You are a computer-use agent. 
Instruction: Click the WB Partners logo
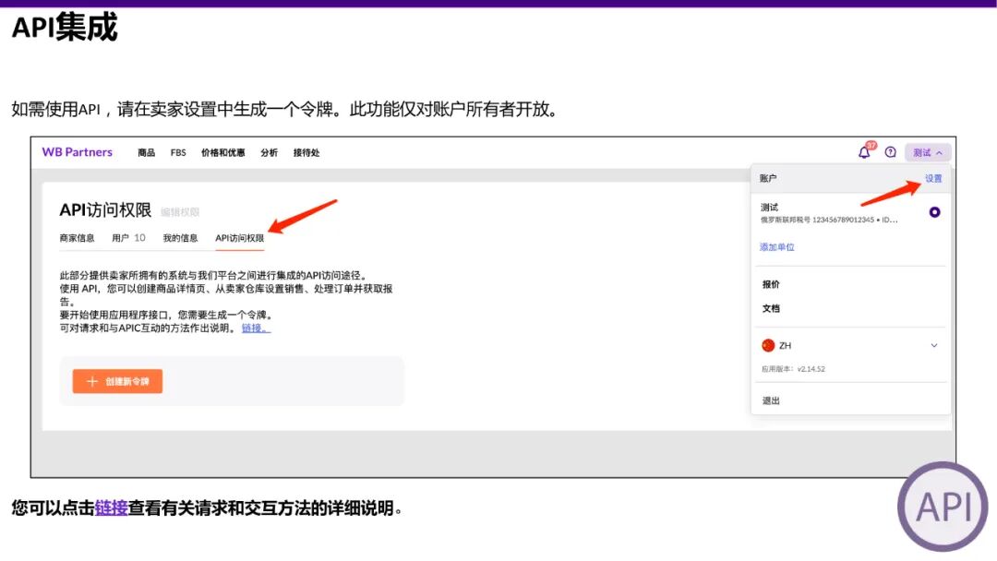76,152
